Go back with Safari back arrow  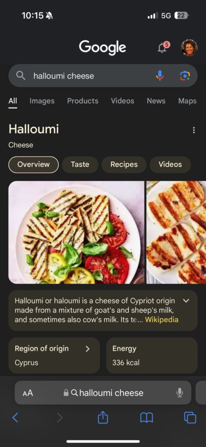(16, 418)
